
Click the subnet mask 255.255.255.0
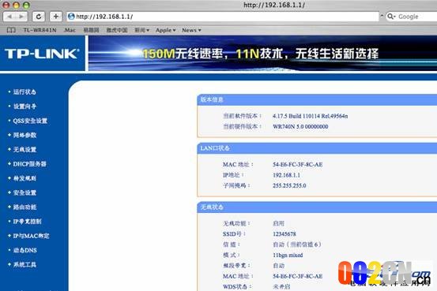point(289,185)
